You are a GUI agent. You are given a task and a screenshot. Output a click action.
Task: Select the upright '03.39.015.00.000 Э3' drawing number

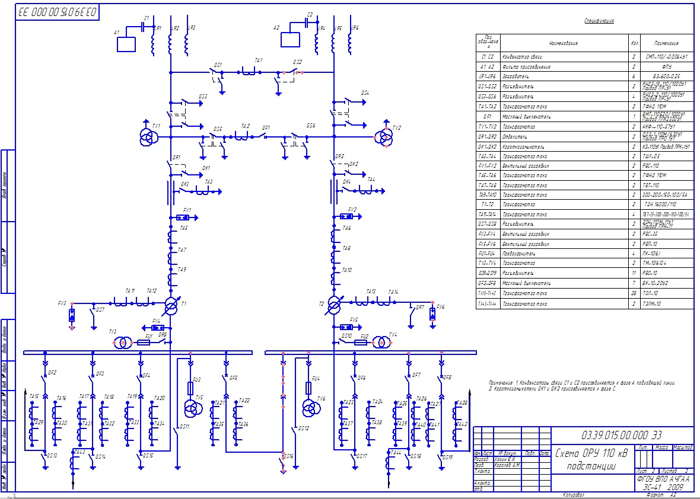coord(621,435)
